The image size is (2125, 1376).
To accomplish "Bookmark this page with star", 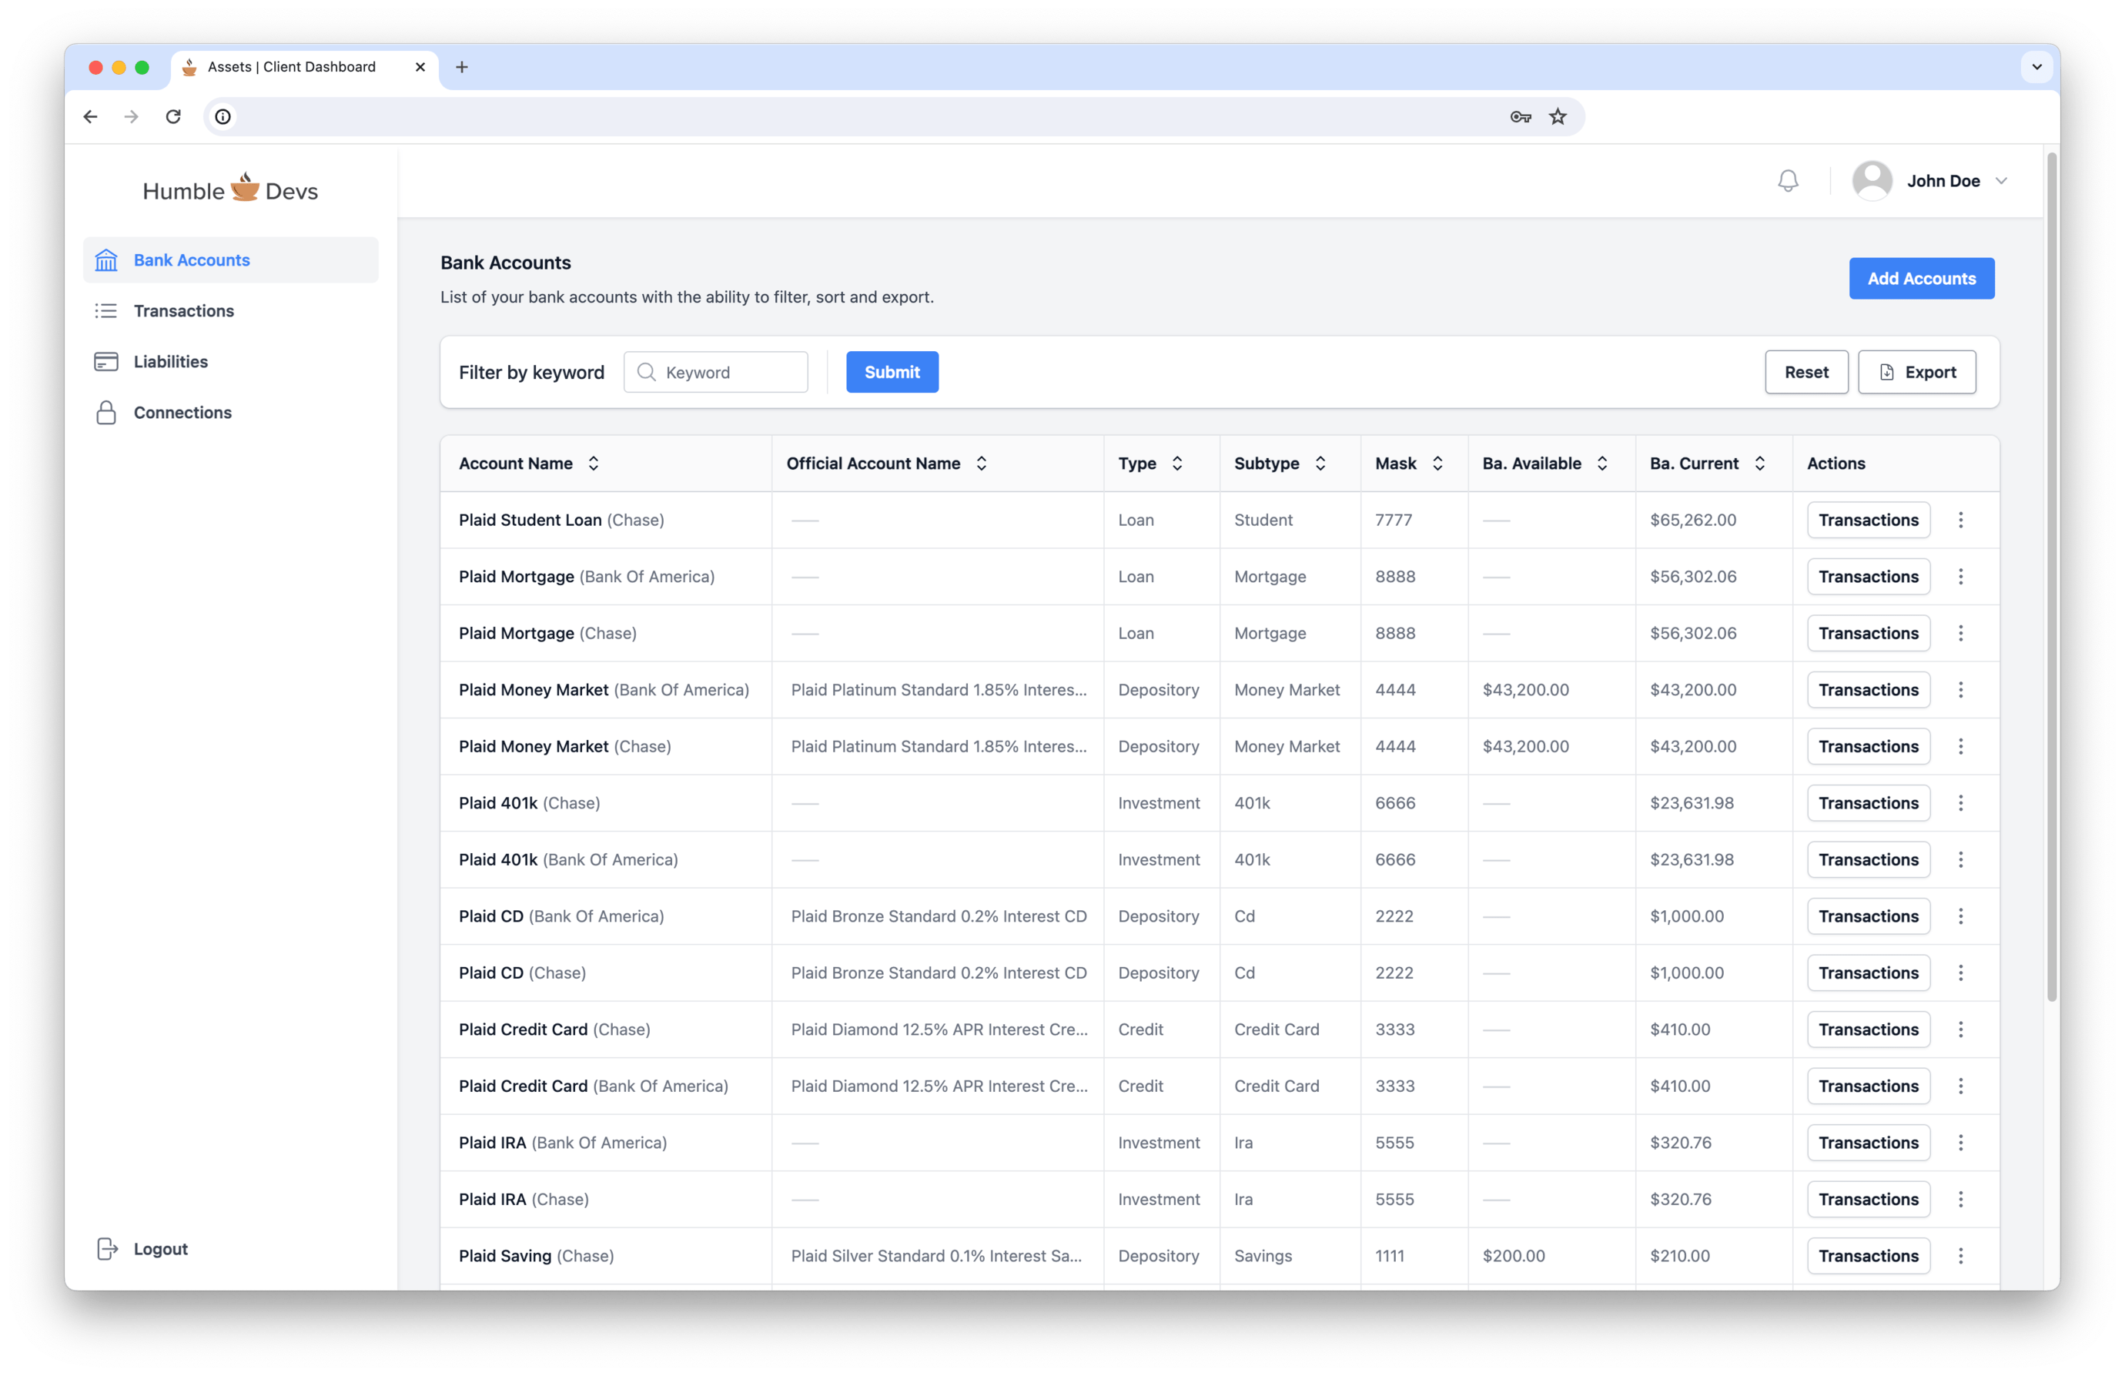I will [x=1558, y=117].
